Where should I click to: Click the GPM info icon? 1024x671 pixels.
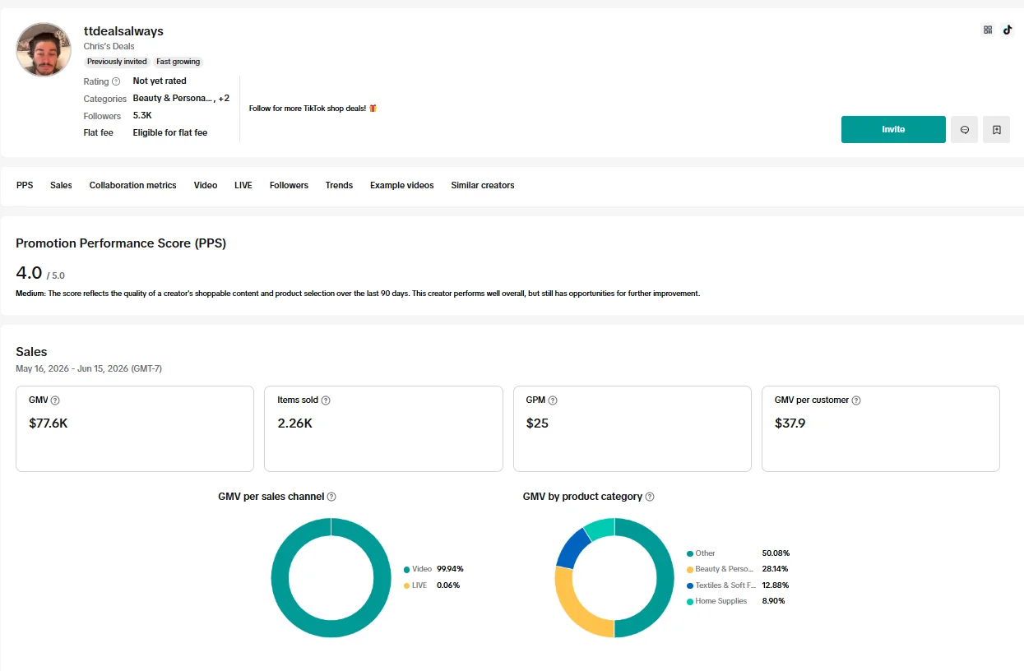tap(553, 400)
